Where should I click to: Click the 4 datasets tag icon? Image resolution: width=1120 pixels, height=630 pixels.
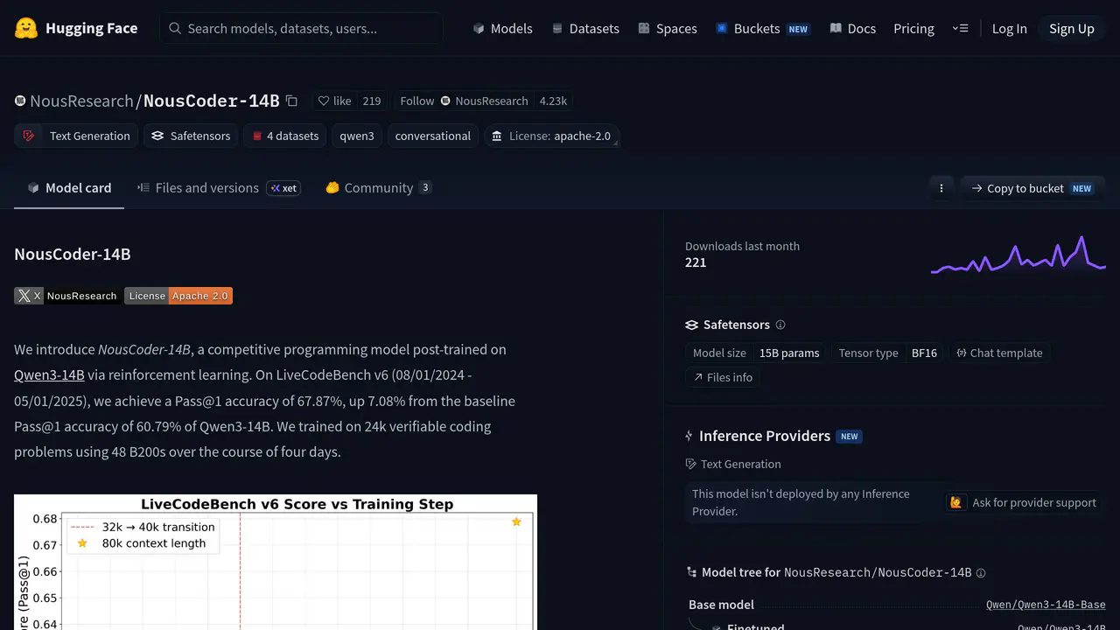(x=257, y=136)
